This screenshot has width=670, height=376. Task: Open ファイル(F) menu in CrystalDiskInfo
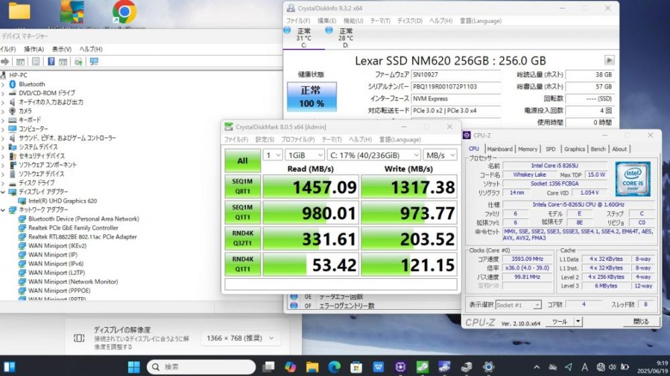click(x=298, y=21)
